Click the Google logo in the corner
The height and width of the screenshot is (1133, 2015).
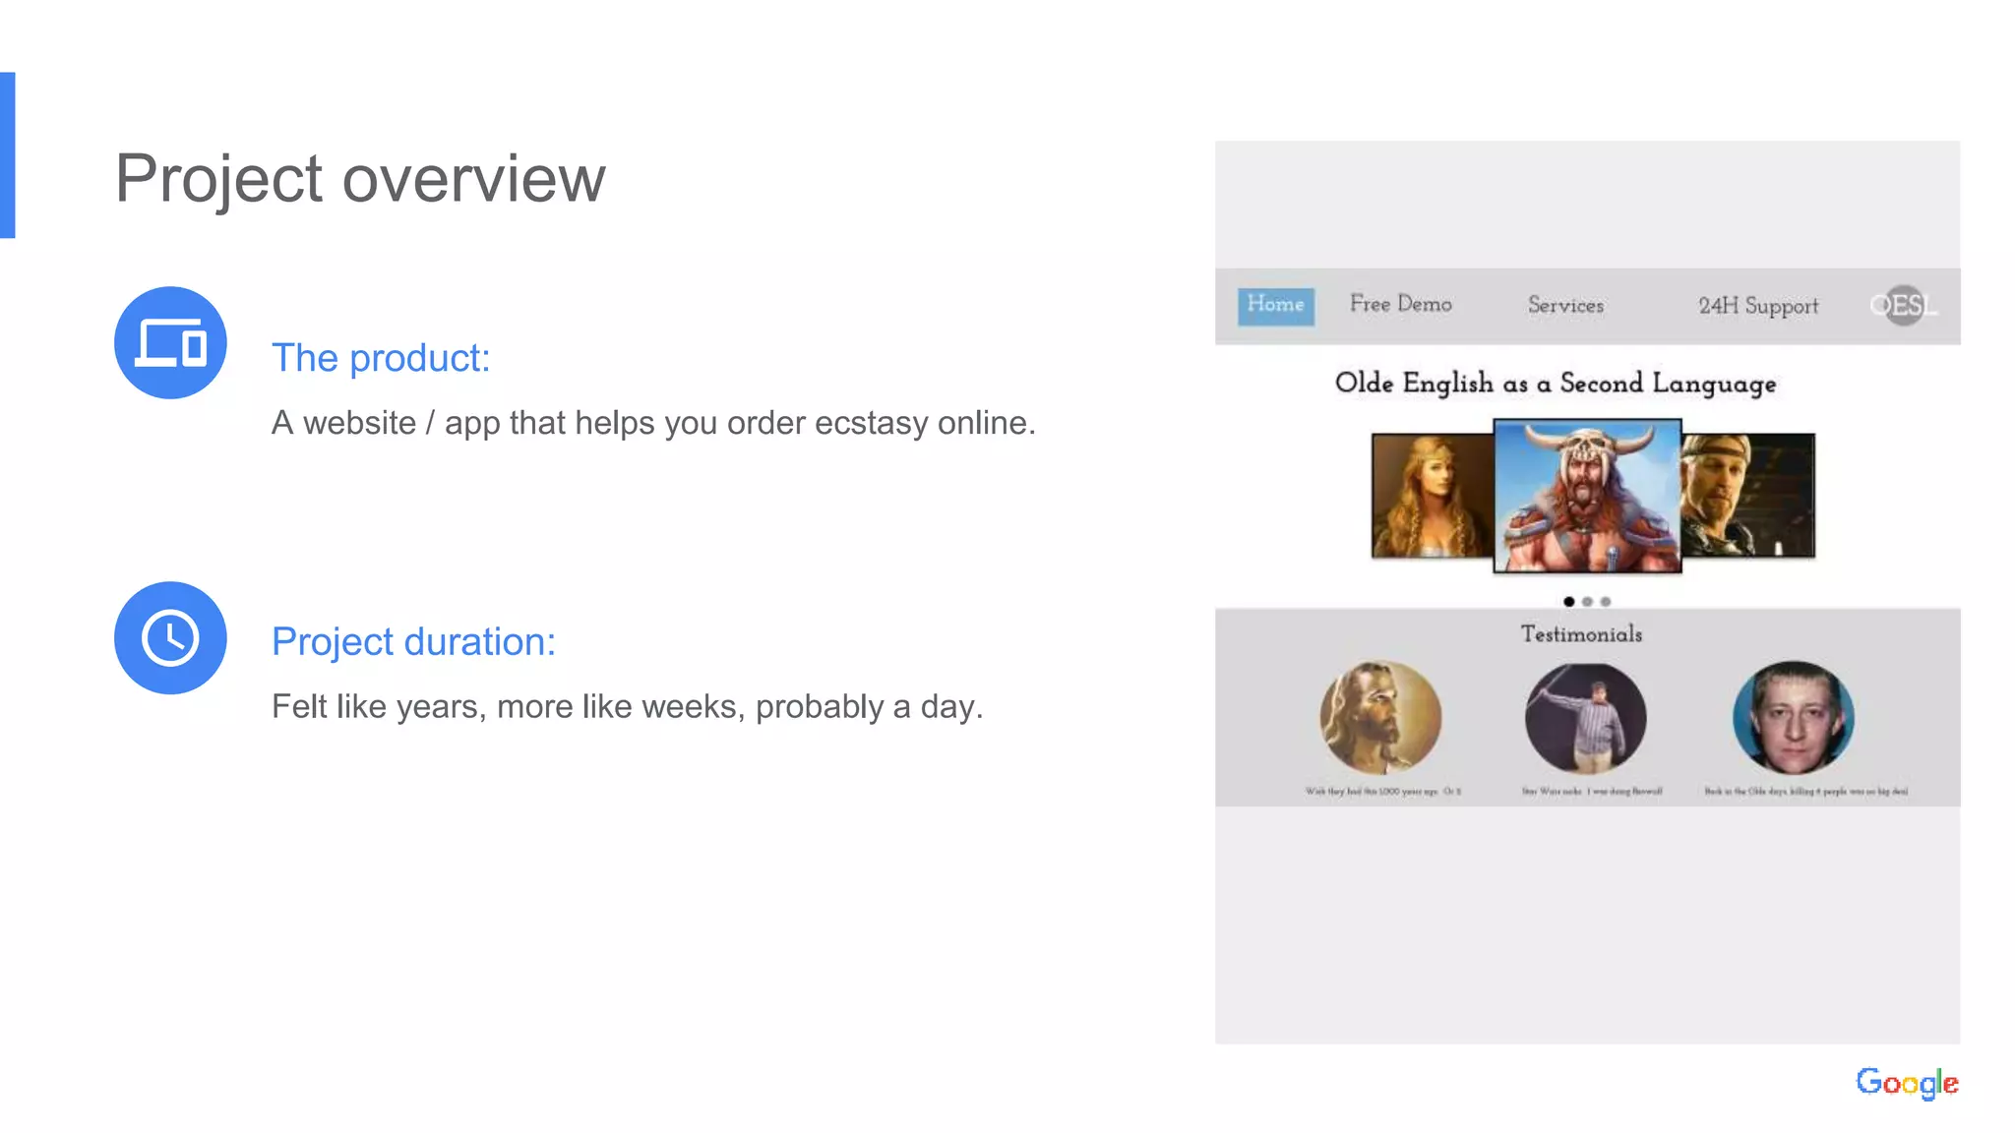point(1906,1083)
